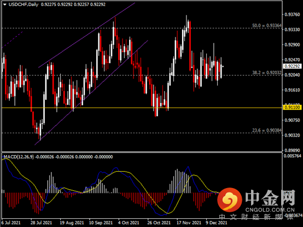303x227 pixels.
Task: Click the MACD(12,26,9) indicator label
Action: pyautogui.click(x=19, y=157)
